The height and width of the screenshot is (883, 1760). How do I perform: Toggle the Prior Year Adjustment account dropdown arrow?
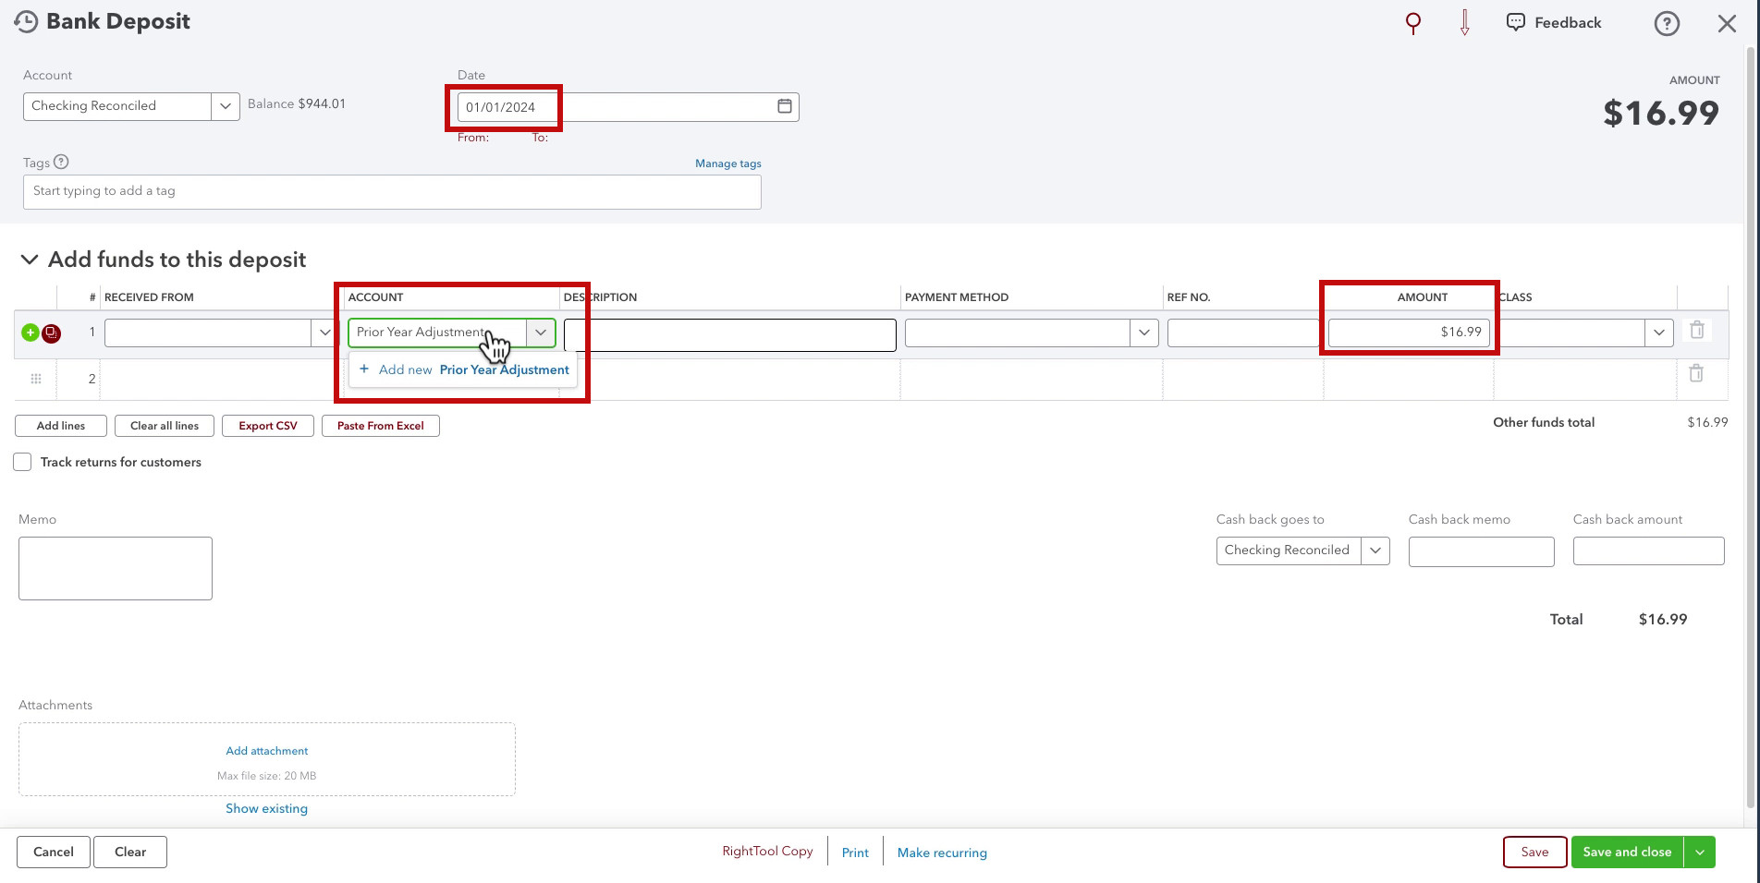click(x=541, y=333)
